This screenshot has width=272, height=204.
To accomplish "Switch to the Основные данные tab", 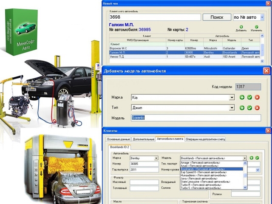I will pos(119,139).
